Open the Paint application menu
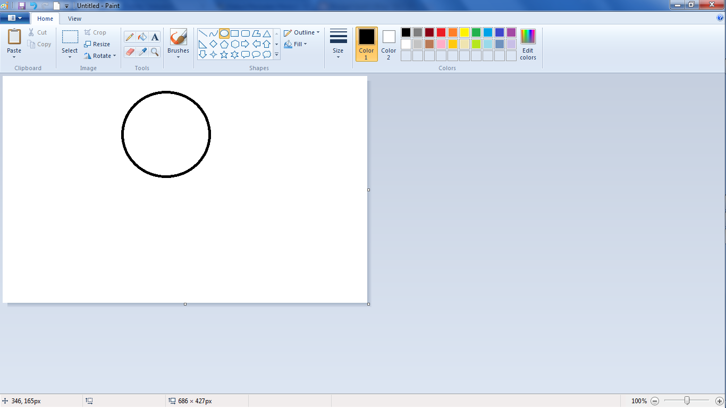 pyautogui.click(x=15, y=18)
